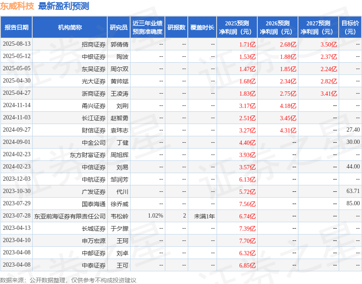
Task: Click coverage duration 未满1年
Action: point(204,216)
